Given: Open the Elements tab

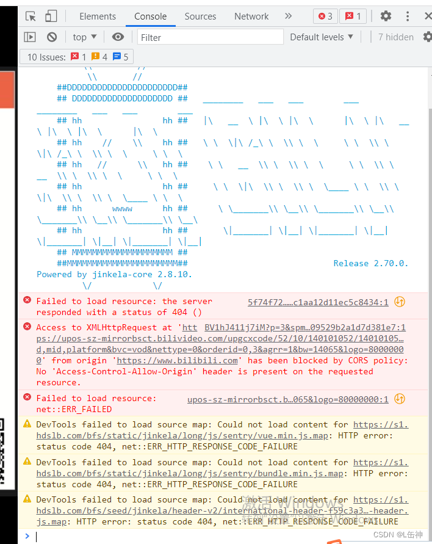Looking at the screenshot, I should coord(98,16).
